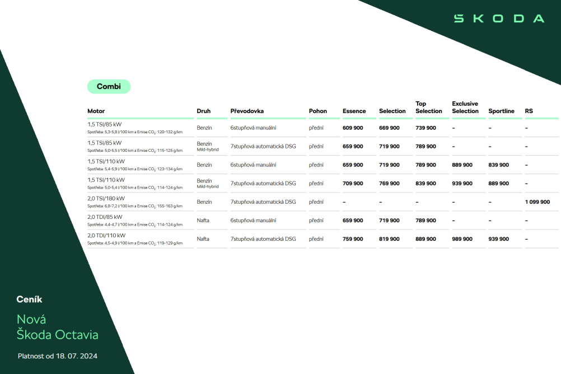The width and height of the screenshot is (561, 374).
Task: Click Sportline price 839 900 in 1,5 TSI/110 kW manual row
Action: (x=498, y=165)
